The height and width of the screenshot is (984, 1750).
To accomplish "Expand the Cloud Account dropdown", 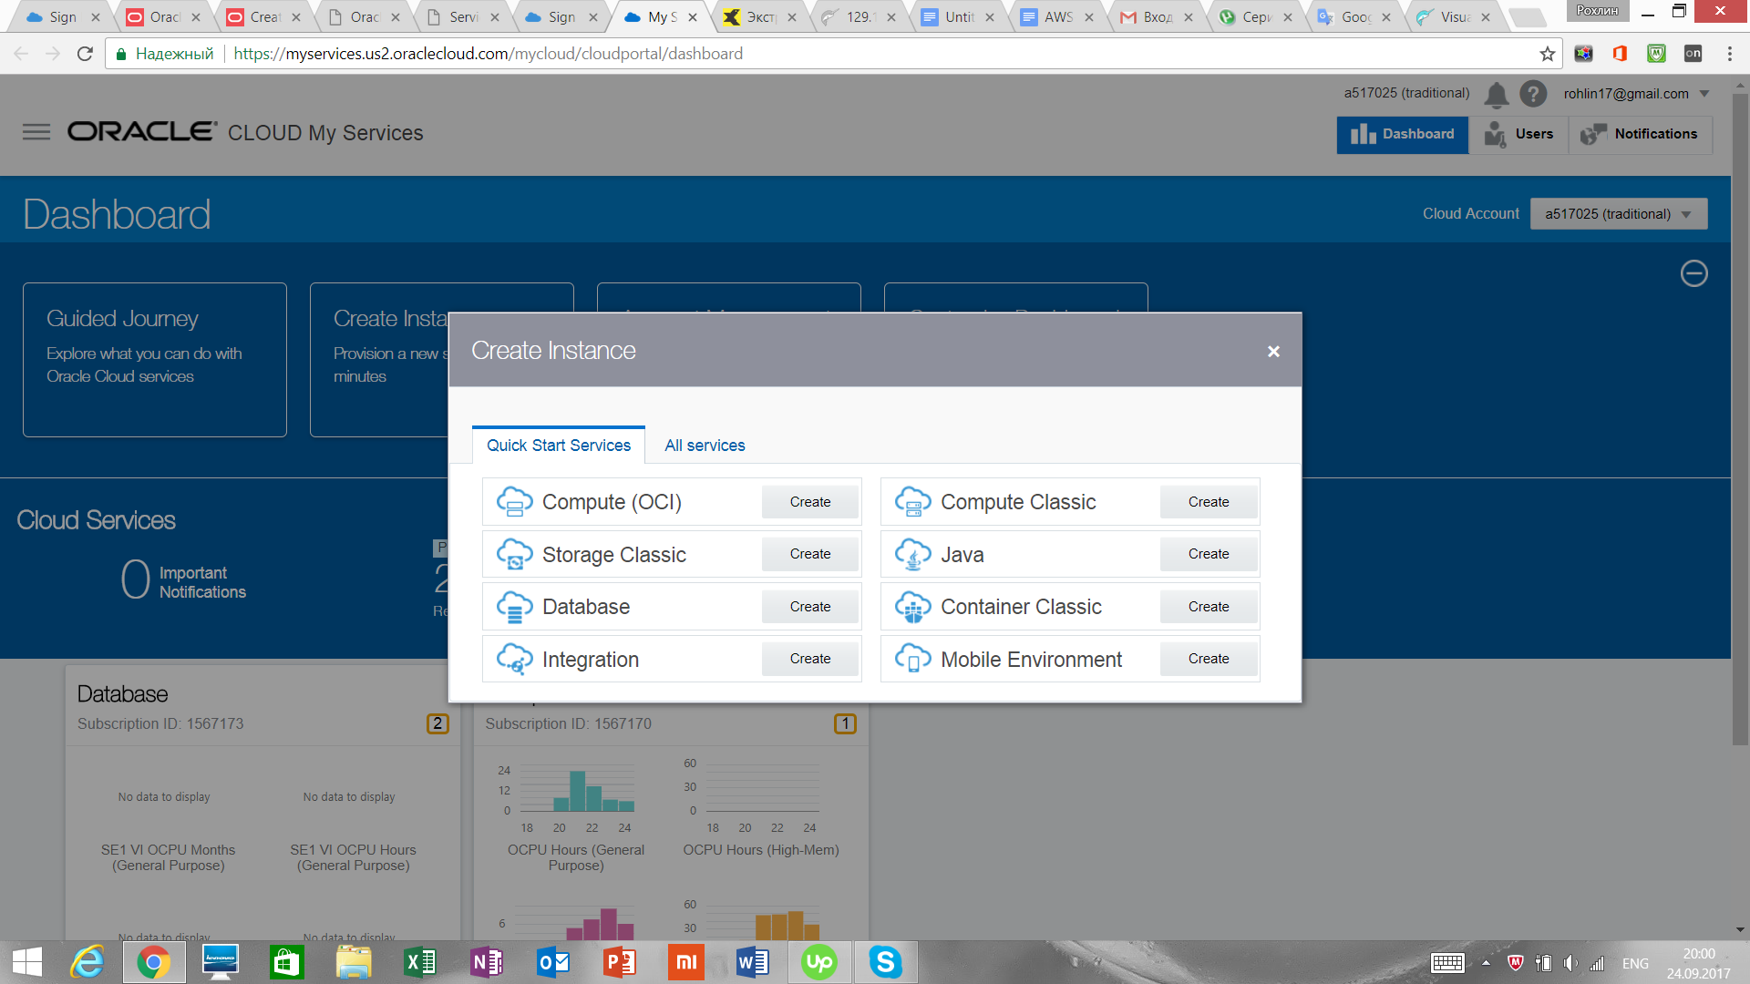I will (x=1618, y=214).
